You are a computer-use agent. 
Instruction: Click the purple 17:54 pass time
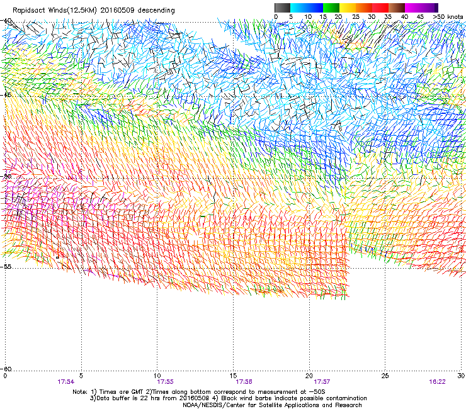(x=66, y=382)
